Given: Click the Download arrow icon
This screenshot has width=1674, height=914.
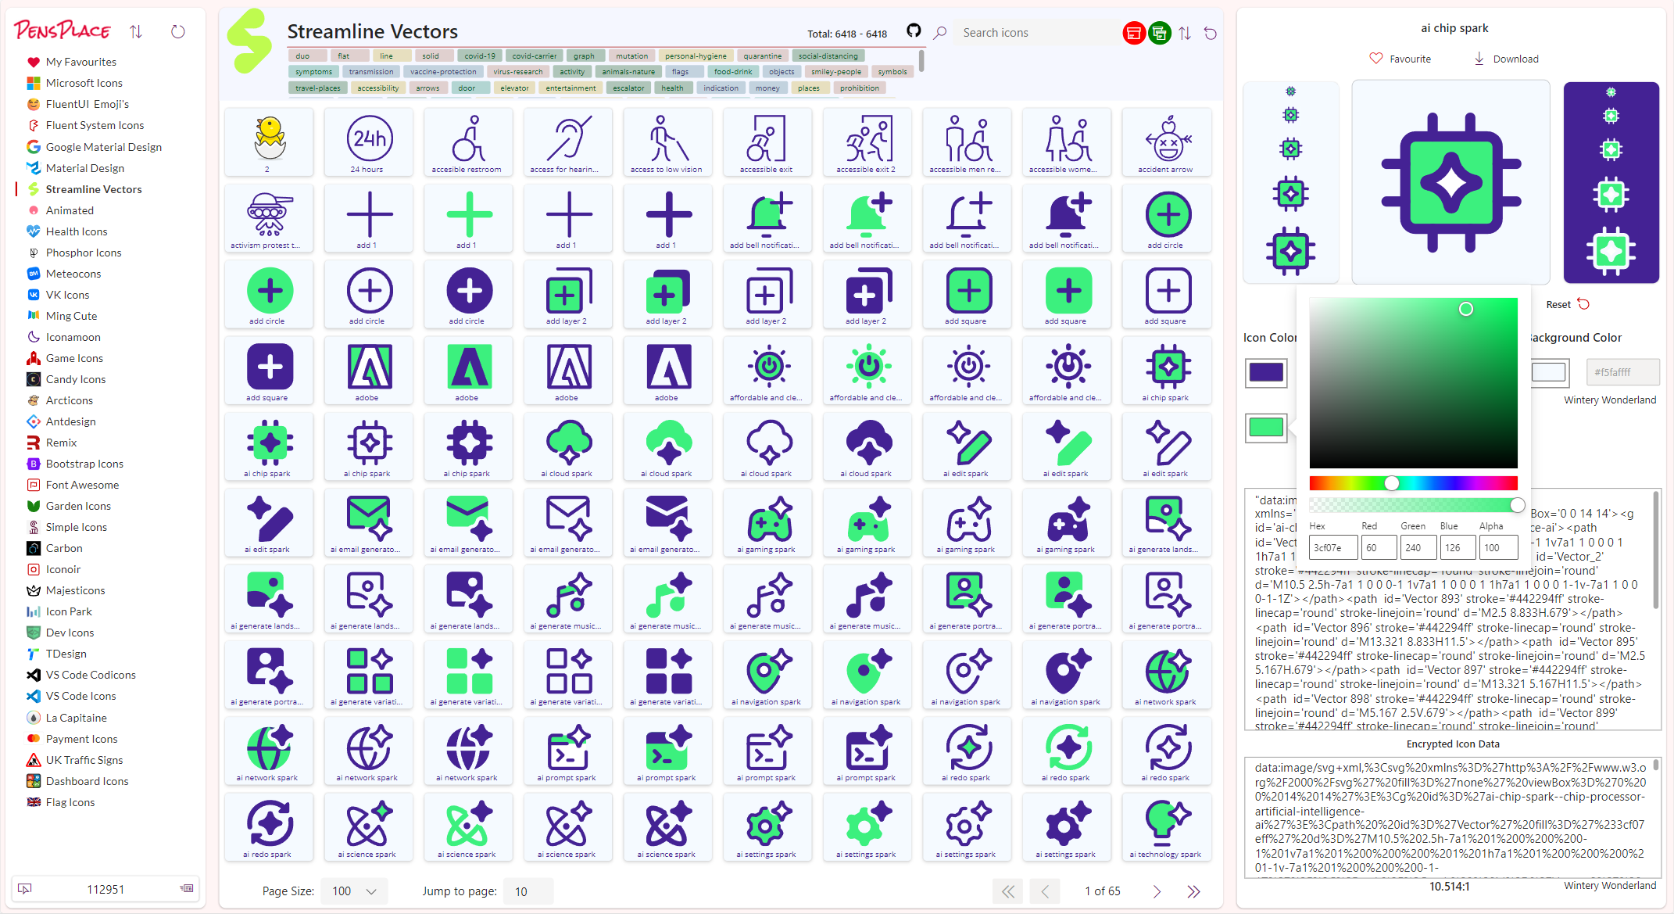Looking at the screenshot, I should (x=1479, y=59).
